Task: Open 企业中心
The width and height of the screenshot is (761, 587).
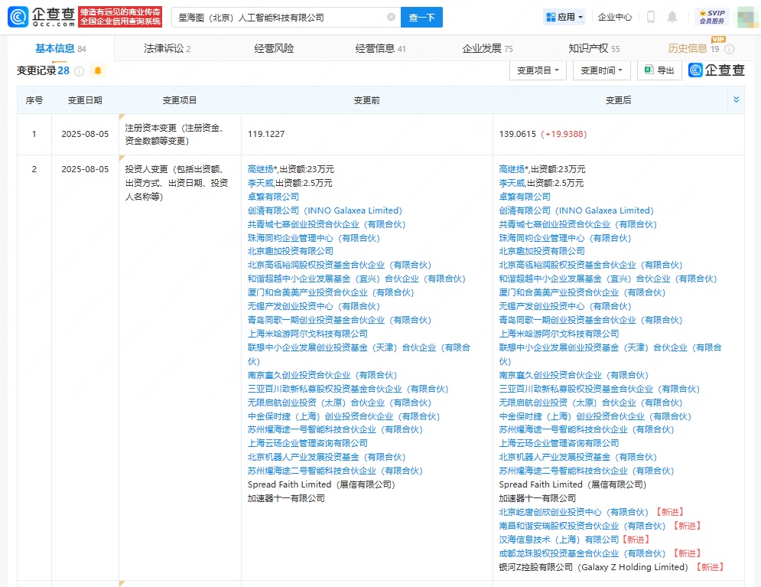Action: (x=614, y=17)
